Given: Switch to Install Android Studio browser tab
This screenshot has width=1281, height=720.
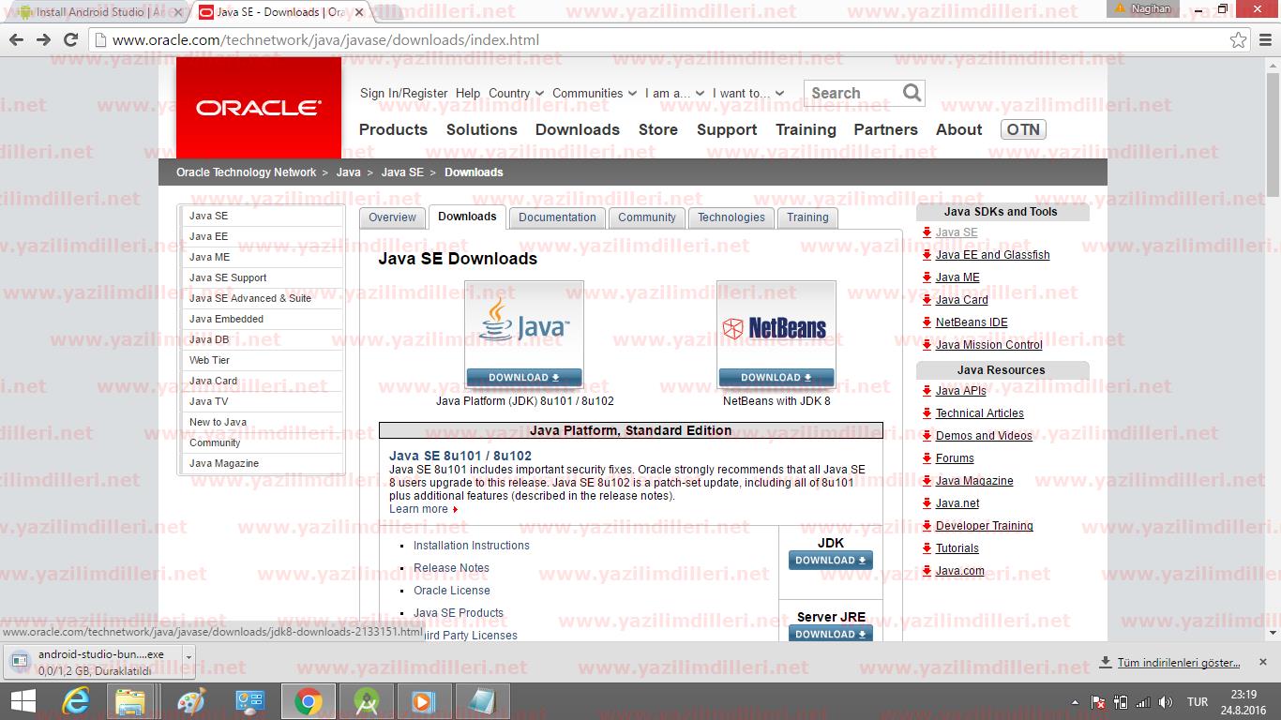Looking at the screenshot, I should tap(97, 12).
